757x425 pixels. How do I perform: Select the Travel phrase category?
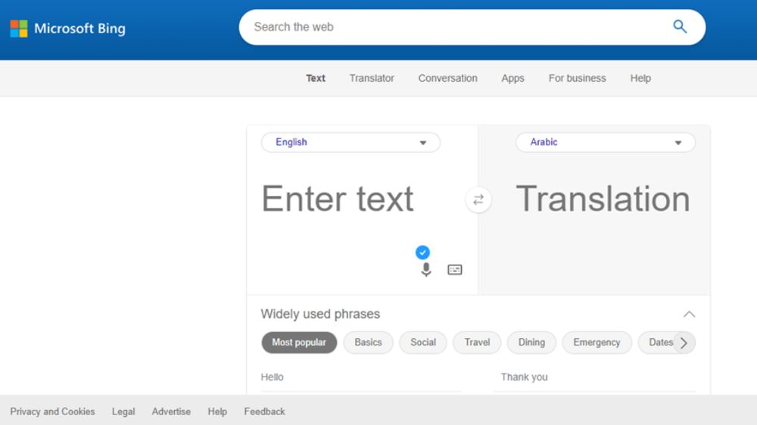[477, 343]
